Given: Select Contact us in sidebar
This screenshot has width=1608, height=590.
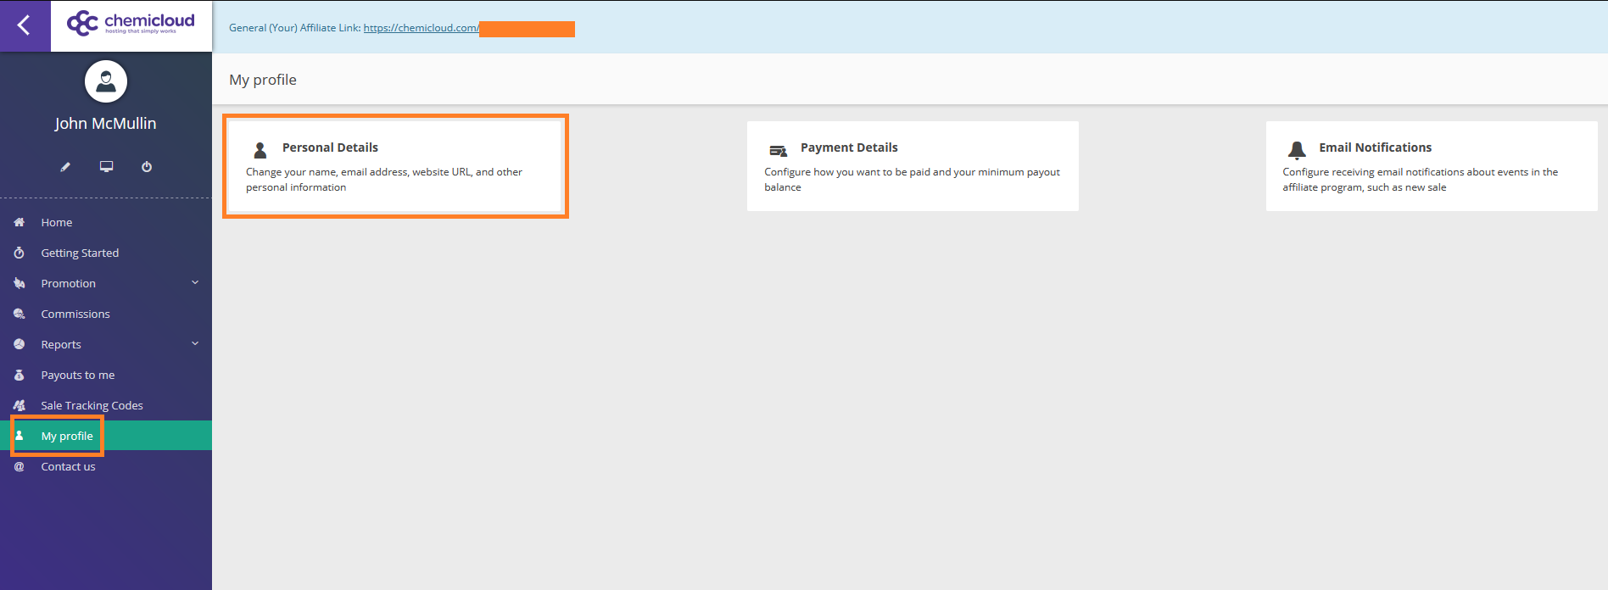Looking at the screenshot, I should coord(68,466).
